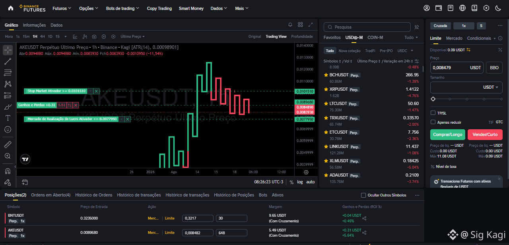Screen dimensions: 509x245
Task: Share the BNTUSDT position PnL
Action: click(364, 218)
